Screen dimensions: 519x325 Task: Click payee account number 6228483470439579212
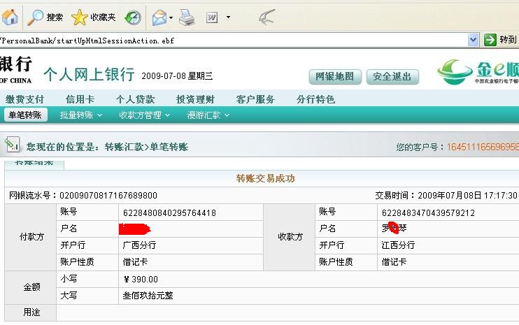[x=428, y=212]
